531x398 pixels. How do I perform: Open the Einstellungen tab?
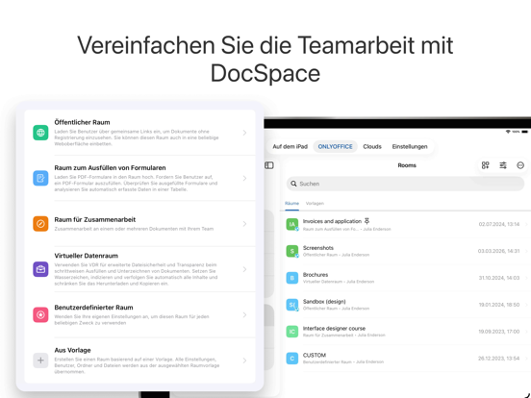pyautogui.click(x=410, y=146)
